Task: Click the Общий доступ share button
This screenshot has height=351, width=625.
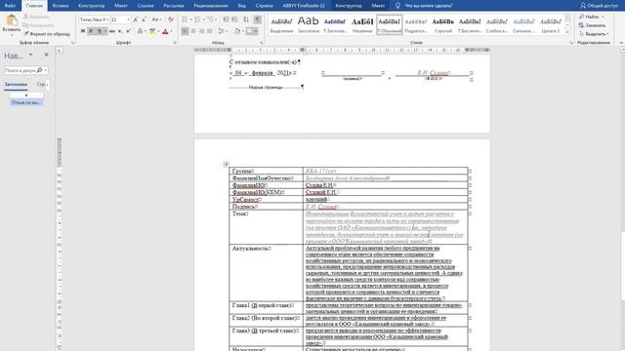Action: (599, 6)
